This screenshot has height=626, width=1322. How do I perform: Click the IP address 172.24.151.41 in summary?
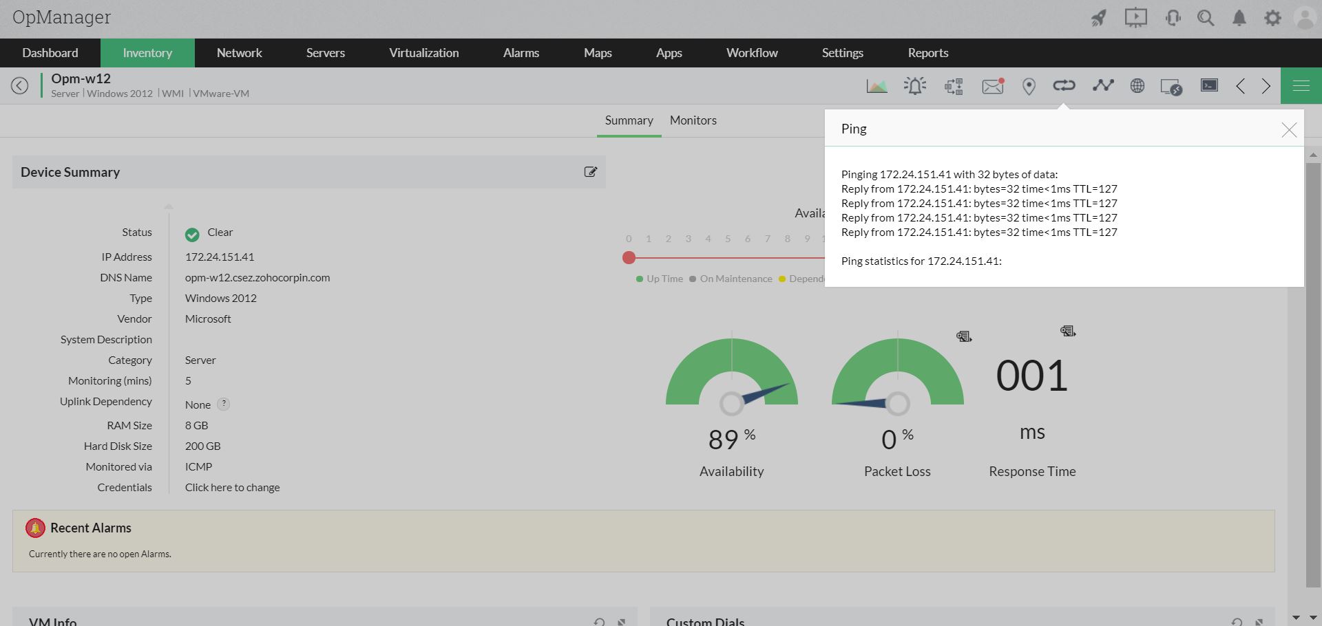[220, 257]
